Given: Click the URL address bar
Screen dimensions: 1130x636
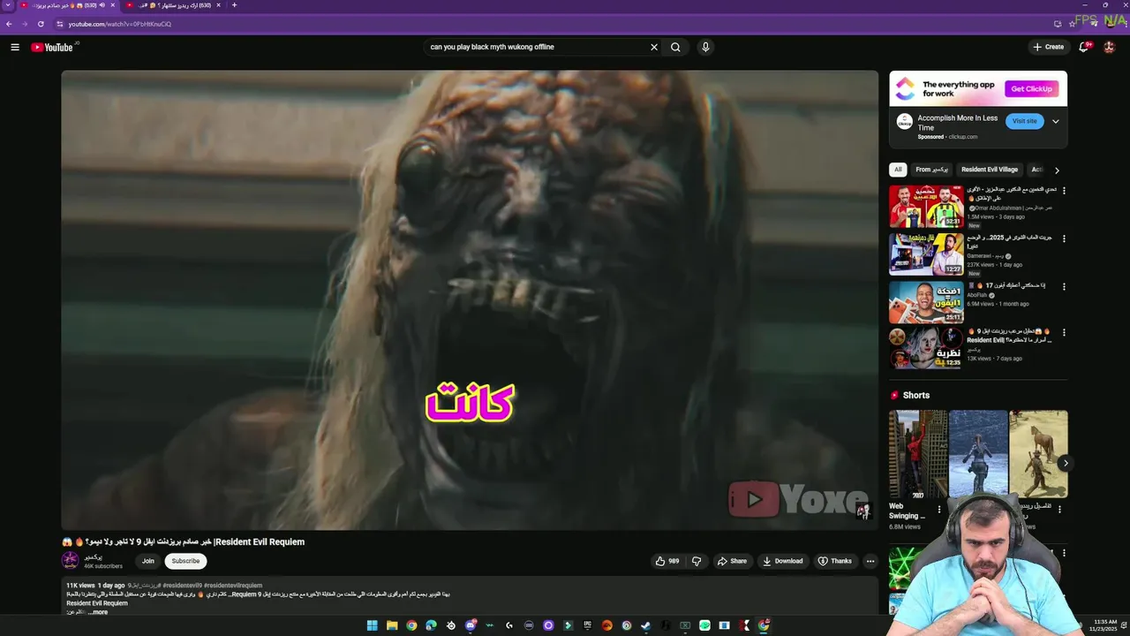Looking at the screenshot, I should pyautogui.click(x=556, y=24).
